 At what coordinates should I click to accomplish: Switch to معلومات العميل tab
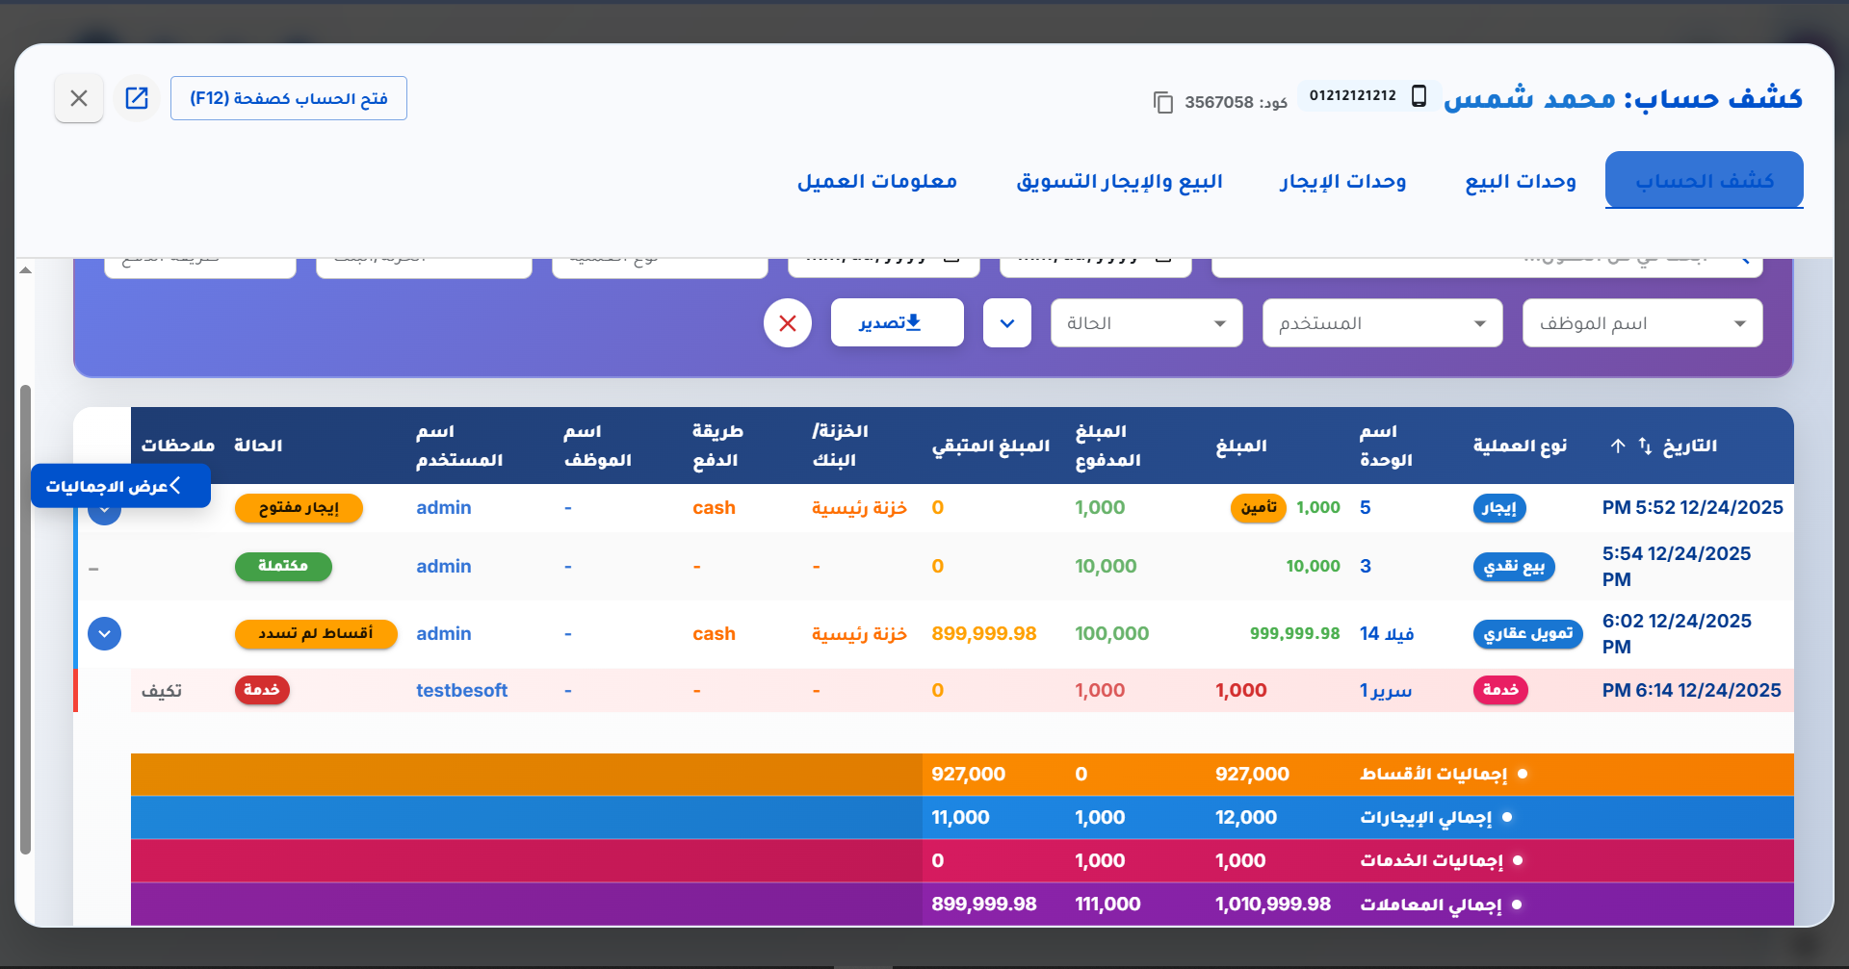tap(877, 181)
